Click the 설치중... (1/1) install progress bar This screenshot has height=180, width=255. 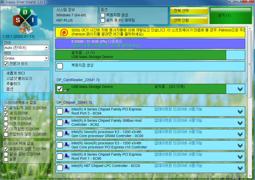click(x=150, y=55)
